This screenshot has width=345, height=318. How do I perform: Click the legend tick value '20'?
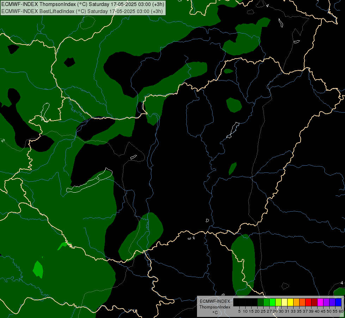pos(257,311)
